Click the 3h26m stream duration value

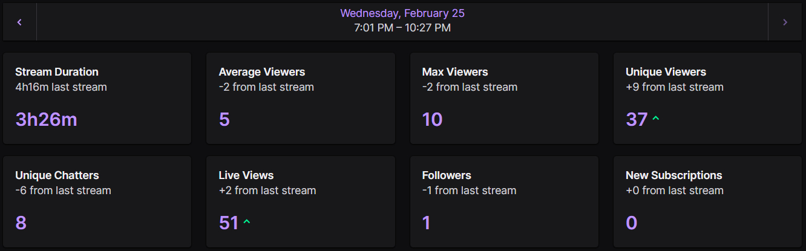coord(46,120)
